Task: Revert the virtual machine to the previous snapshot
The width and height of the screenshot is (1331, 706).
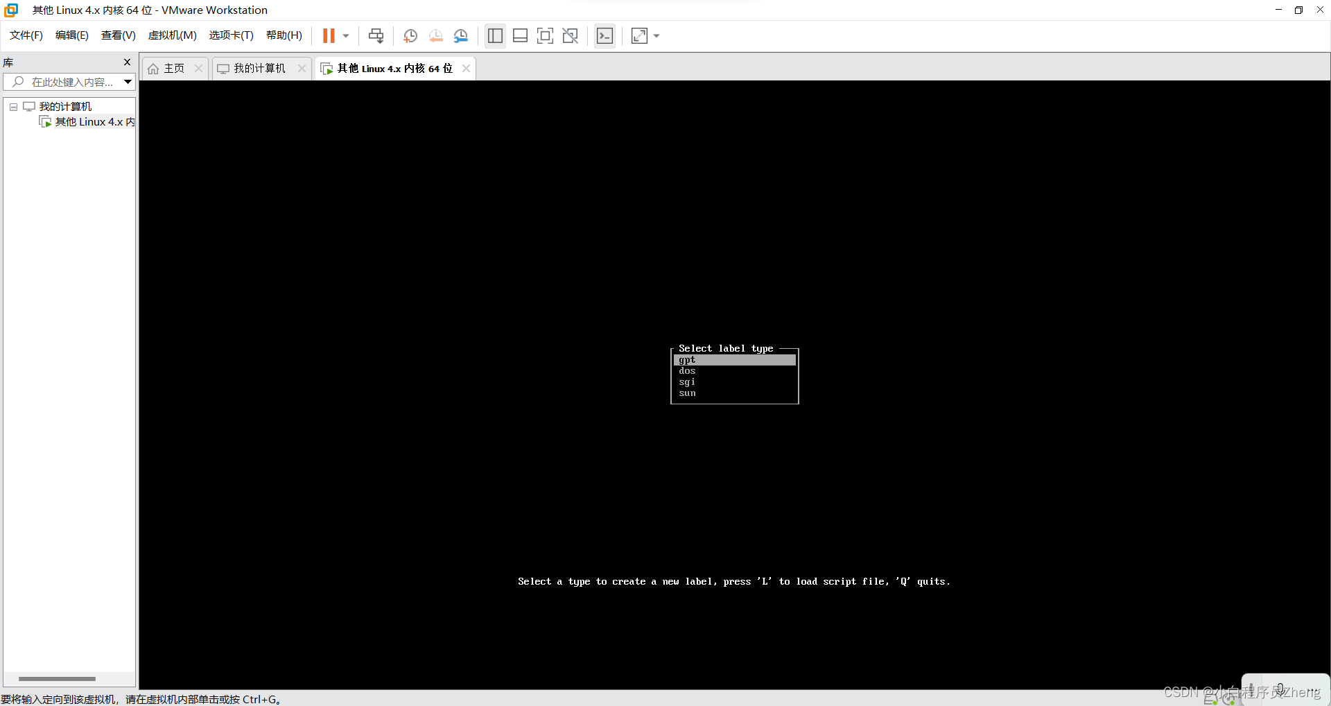Action: click(435, 35)
